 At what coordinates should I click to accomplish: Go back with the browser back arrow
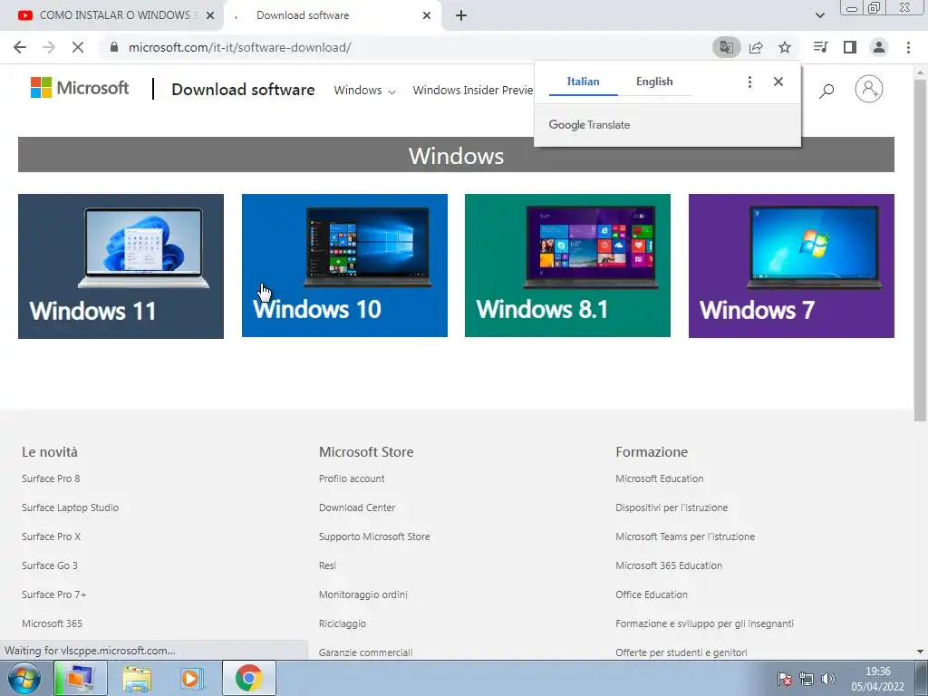click(20, 47)
